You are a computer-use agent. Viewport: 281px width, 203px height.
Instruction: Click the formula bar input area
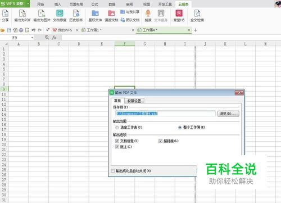coord(171,38)
